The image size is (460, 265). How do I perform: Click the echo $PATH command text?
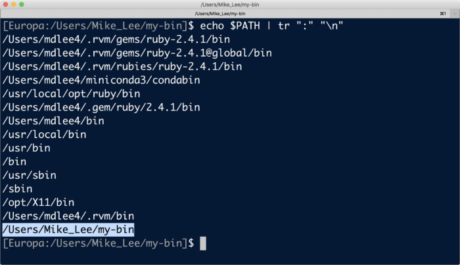click(x=230, y=26)
